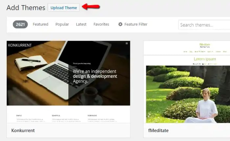Click the Lorem ipsum title in fMeditate preview
The image size is (230, 141).
point(204,59)
